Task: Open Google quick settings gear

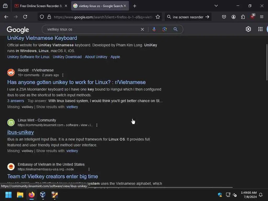Action: (x=248, y=29)
